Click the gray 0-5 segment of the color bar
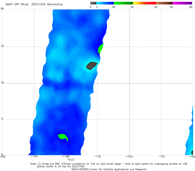 93,3
